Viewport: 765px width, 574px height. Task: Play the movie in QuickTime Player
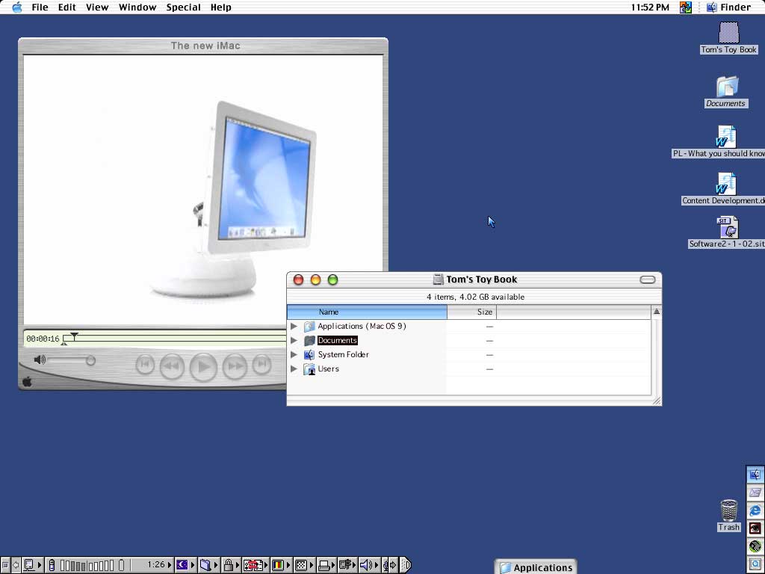(203, 366)
